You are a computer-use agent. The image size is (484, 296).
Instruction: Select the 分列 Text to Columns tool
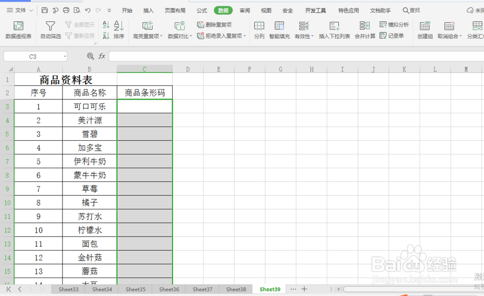point(259,29)
